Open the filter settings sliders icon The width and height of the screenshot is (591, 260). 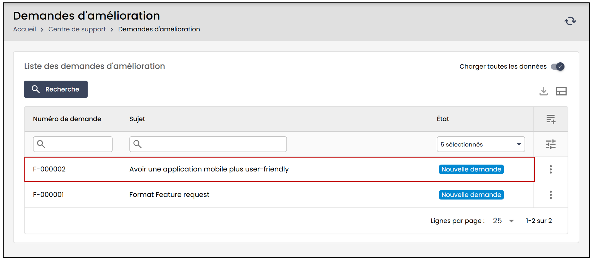(x=551, y=144)
